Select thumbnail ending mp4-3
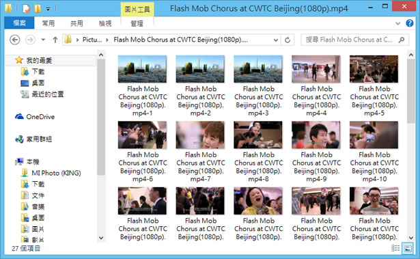The image size is (420, 259). click(258, 69)
